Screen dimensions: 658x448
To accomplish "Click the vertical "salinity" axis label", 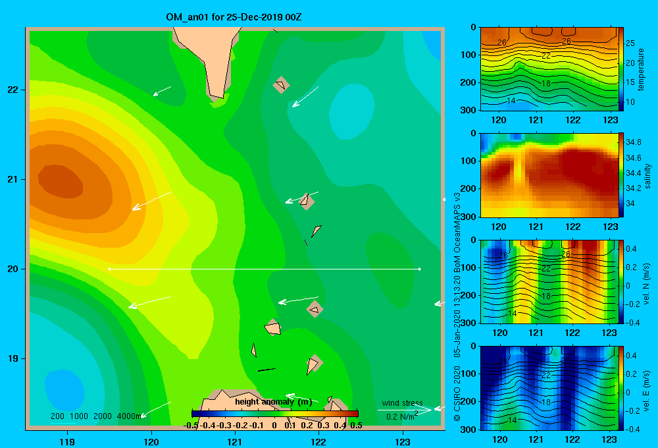I will [x=647, y=176].
